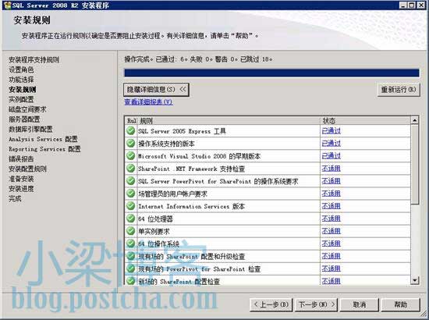Select 安装进度 step in sidebar
Image resolution: width=429 pixels, height=320 pixels.
point(21,189)
